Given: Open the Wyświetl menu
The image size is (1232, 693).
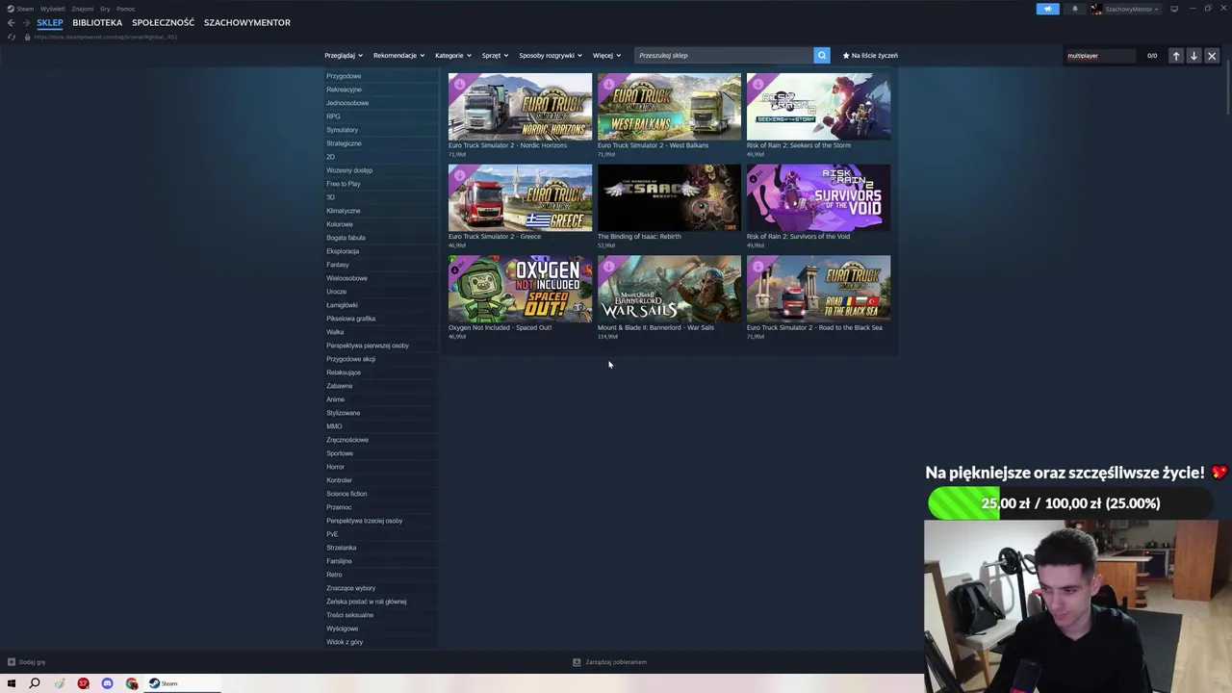Looking at the screenshot, I should [53, 9].
